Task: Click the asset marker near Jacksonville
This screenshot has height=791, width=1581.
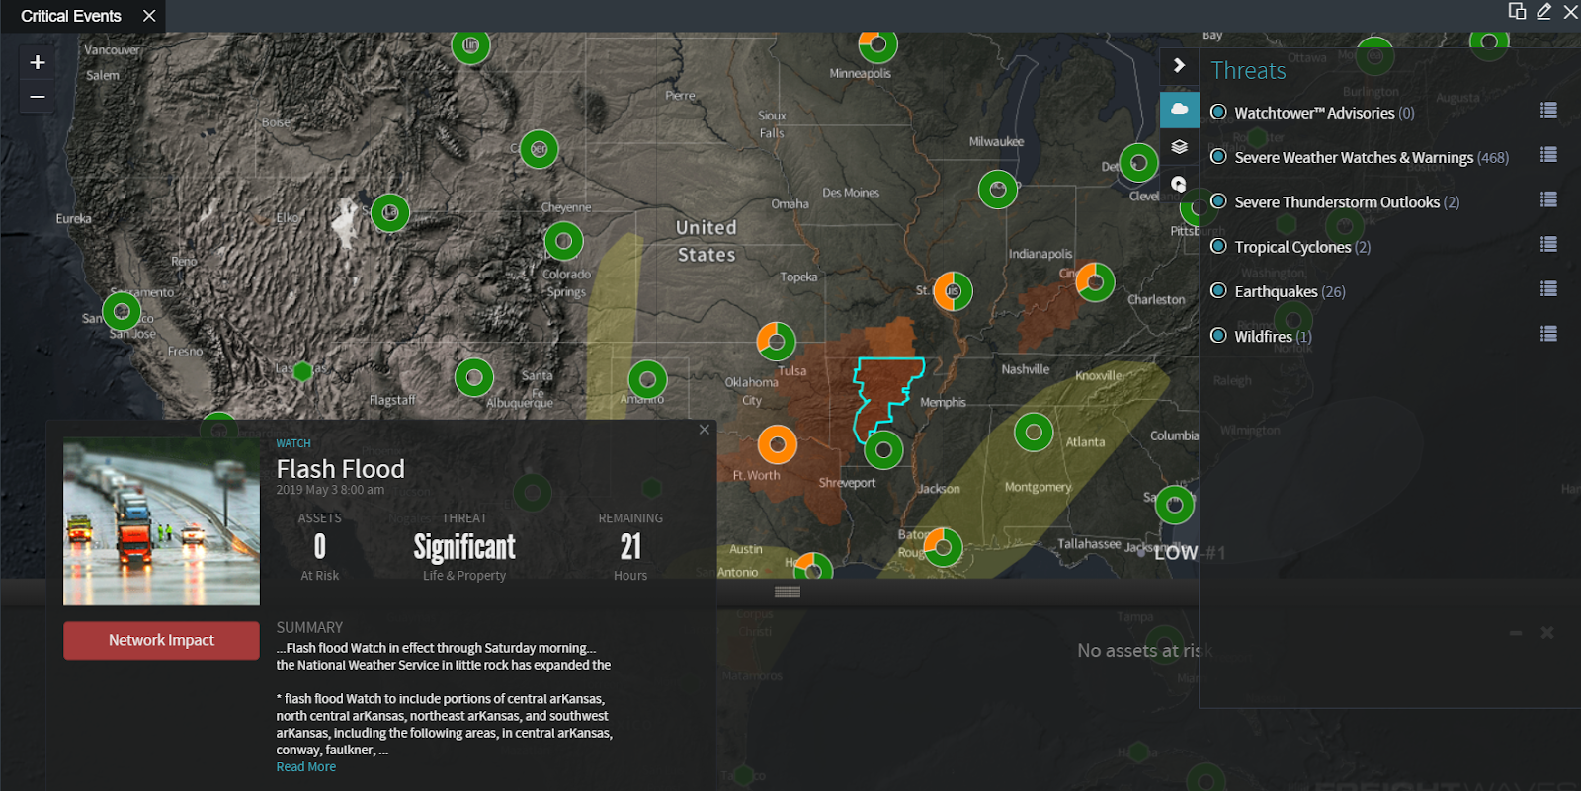Action: coord(1175,505)
